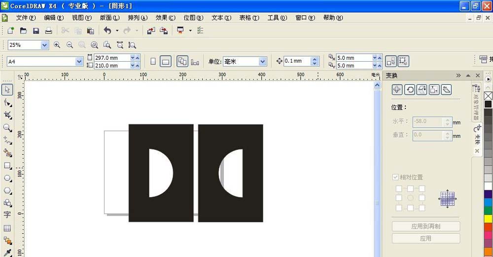Screen dimensions: 493x257
Task: Create a new document
Action: (11, 31)
